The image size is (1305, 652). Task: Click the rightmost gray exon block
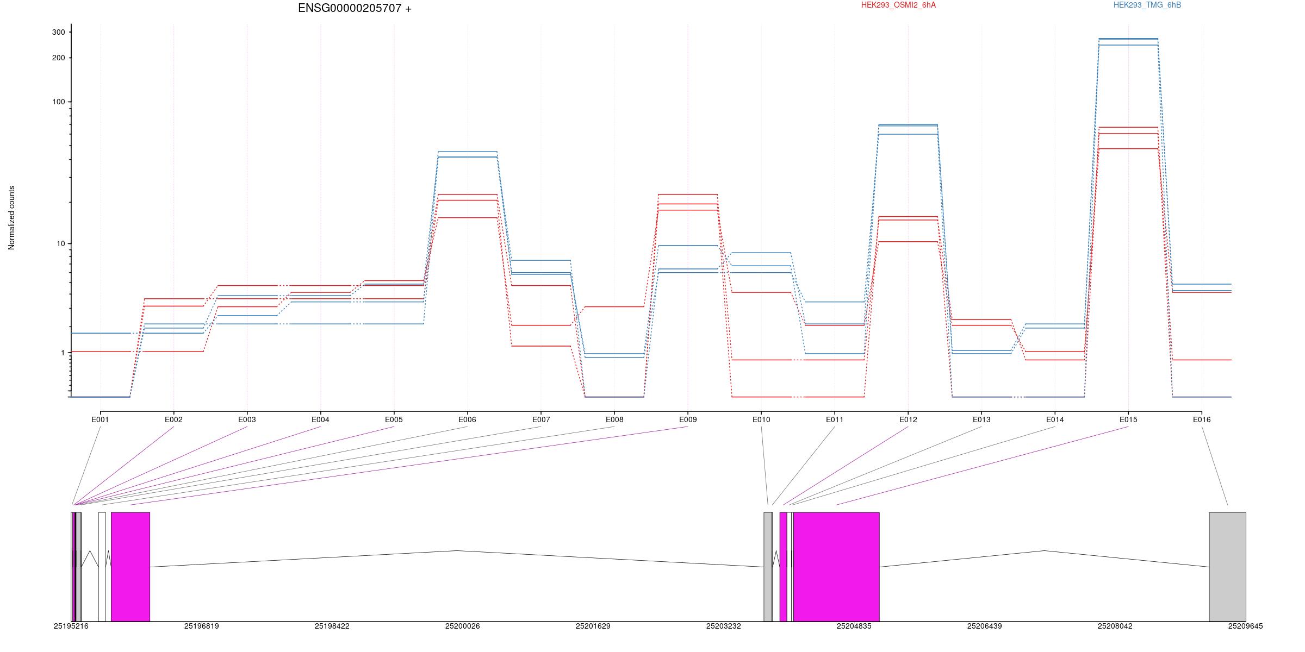(x=1227, y=567)
